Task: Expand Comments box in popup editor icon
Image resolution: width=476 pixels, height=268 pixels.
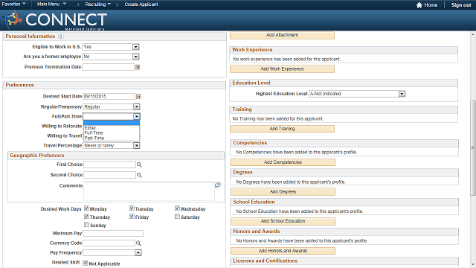Action: [x=218, y=185]
